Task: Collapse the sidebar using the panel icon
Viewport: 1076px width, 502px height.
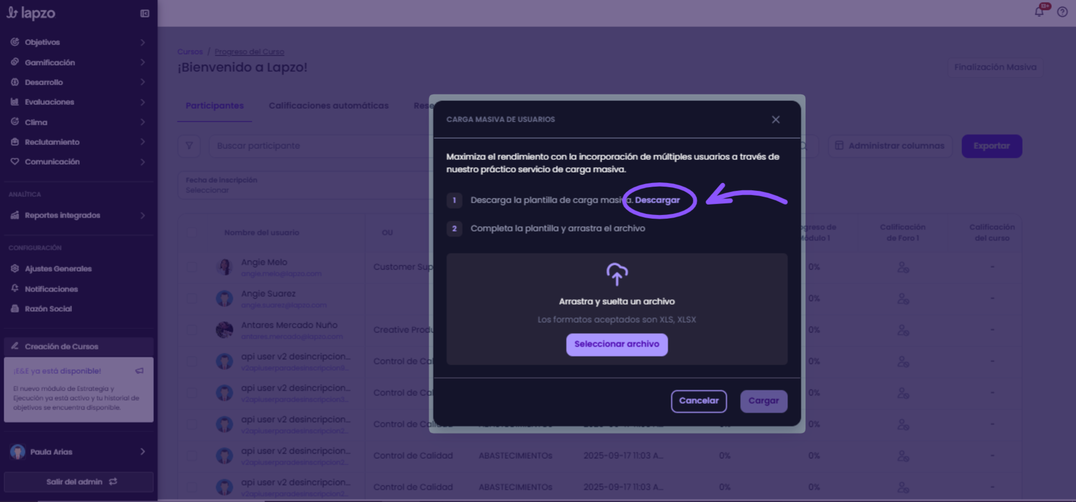Action: tap(144, 14)
